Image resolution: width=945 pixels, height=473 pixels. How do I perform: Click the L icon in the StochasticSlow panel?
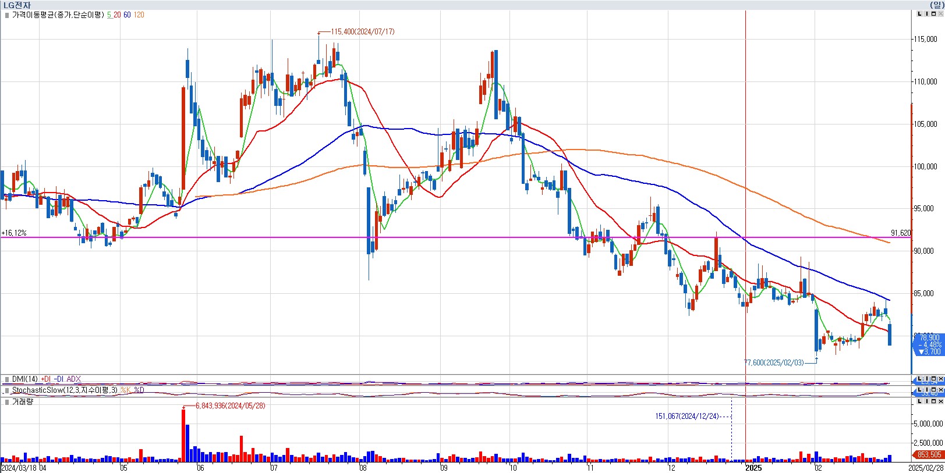click(x=919, y=390)
